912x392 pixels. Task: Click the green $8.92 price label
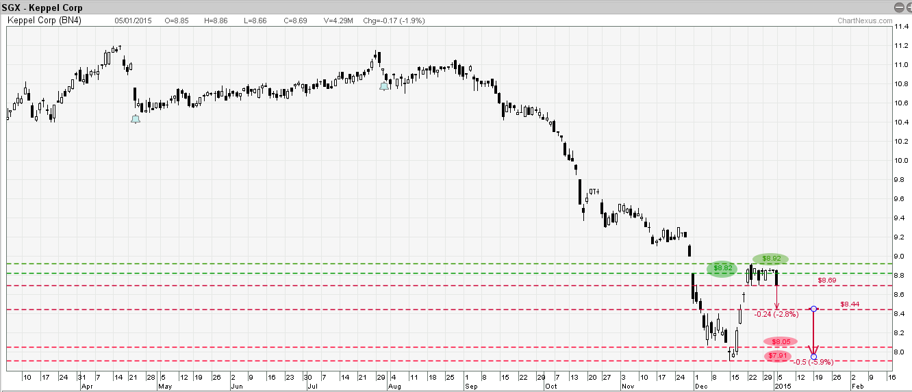[772, 259]
